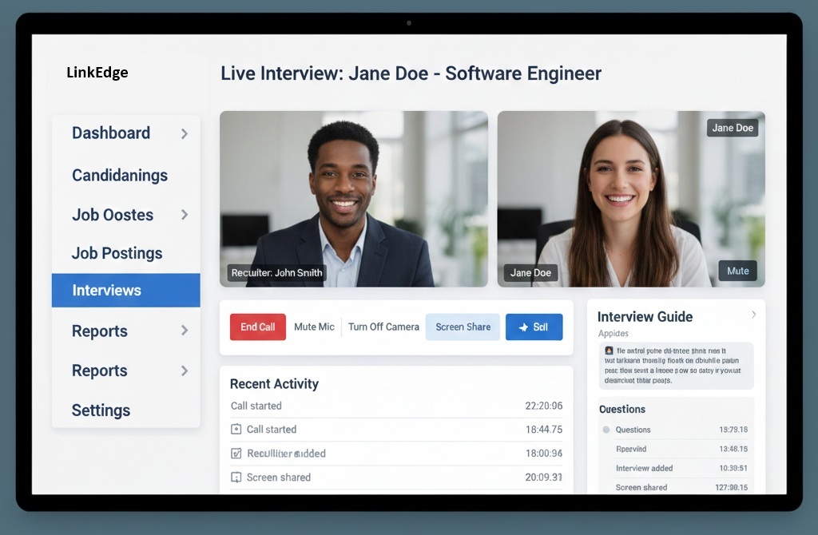
Task: Click the LinkEdge logo
Action: [97, 73]
